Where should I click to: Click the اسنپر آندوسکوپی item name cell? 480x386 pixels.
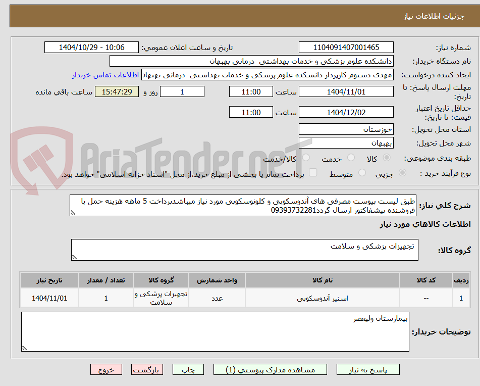pos(323,298)
